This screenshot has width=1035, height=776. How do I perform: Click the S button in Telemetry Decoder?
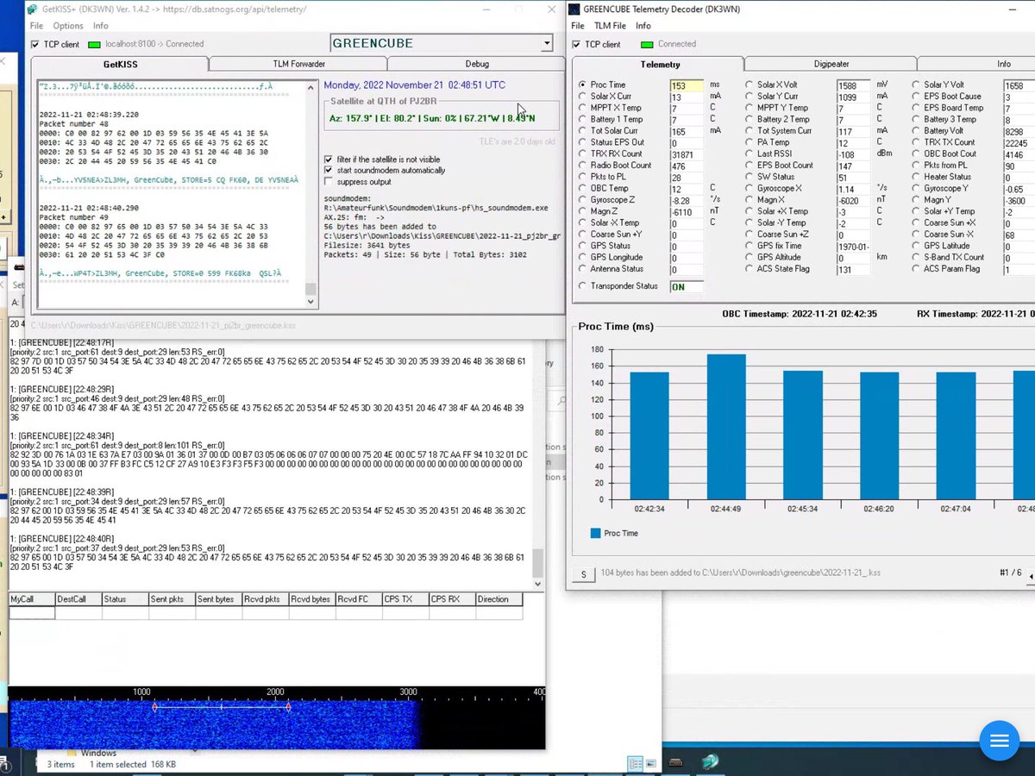[583, 573]
